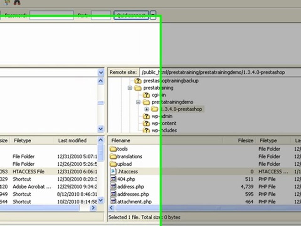Open the local site path dropdown
Screen dimensions: 301x226
101,73
